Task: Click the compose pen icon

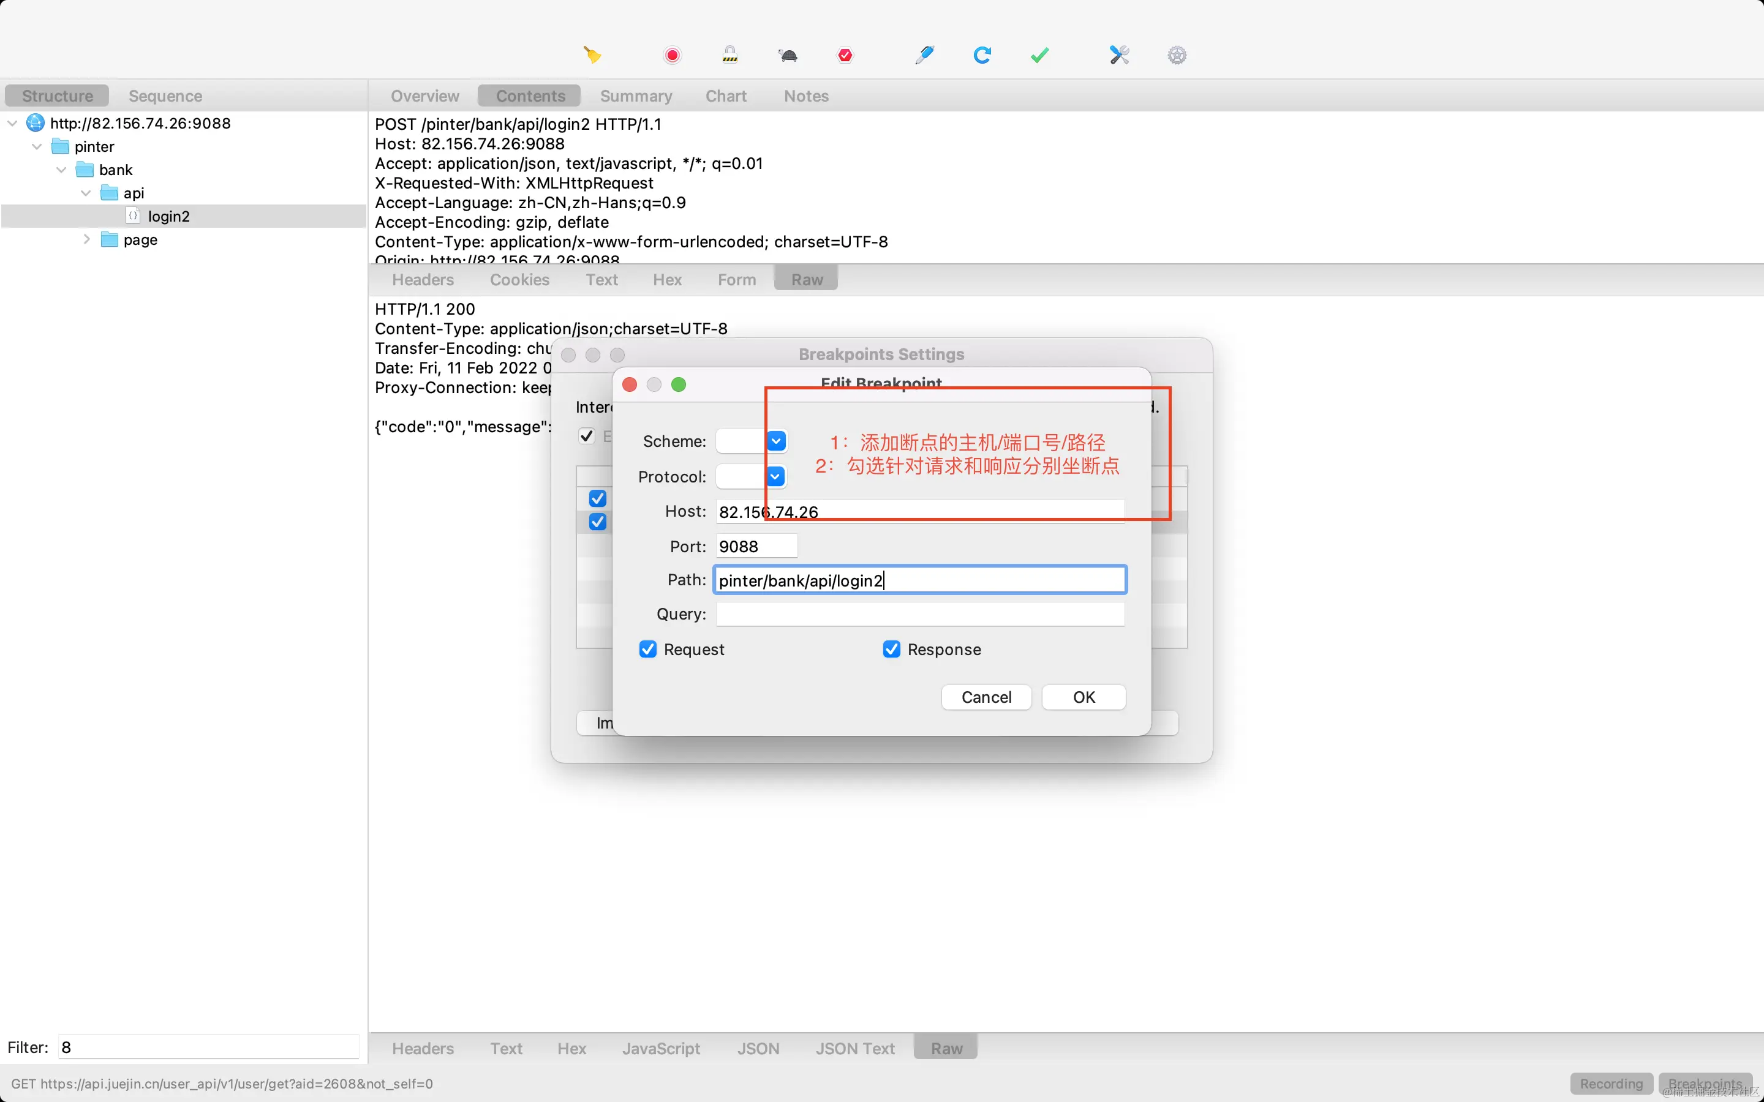Action: tap(924, 54)
